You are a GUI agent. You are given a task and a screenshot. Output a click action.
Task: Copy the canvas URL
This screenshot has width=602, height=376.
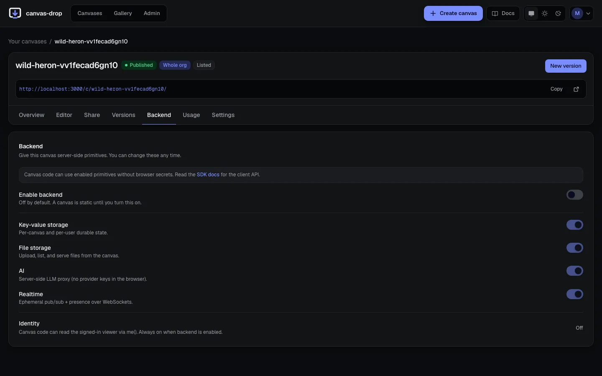click(556, 89)
